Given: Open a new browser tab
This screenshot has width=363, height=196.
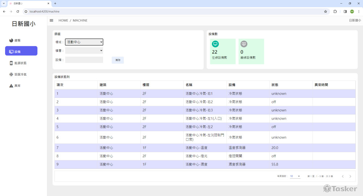Looking at the screenshot, I should (55, 3).
